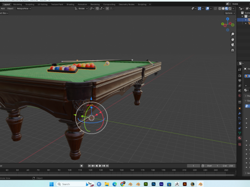Play animation in reverse
This screenshot has width=250, height=187.
coord(96,166)
